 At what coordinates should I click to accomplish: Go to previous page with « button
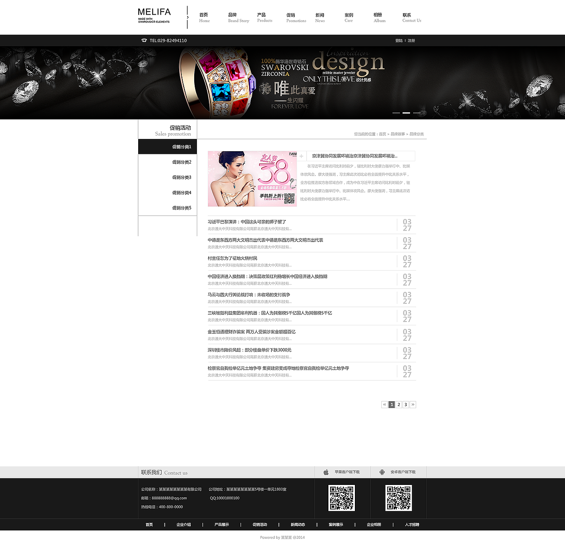coord(384,404)
